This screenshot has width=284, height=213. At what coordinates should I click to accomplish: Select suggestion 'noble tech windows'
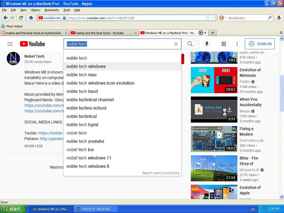[x=122, y=66]
